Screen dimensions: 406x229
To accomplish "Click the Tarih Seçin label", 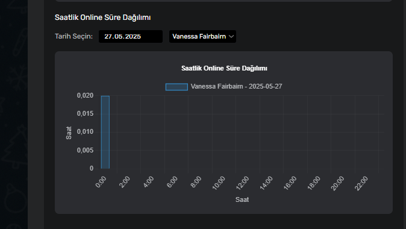I will coord(74,36).
